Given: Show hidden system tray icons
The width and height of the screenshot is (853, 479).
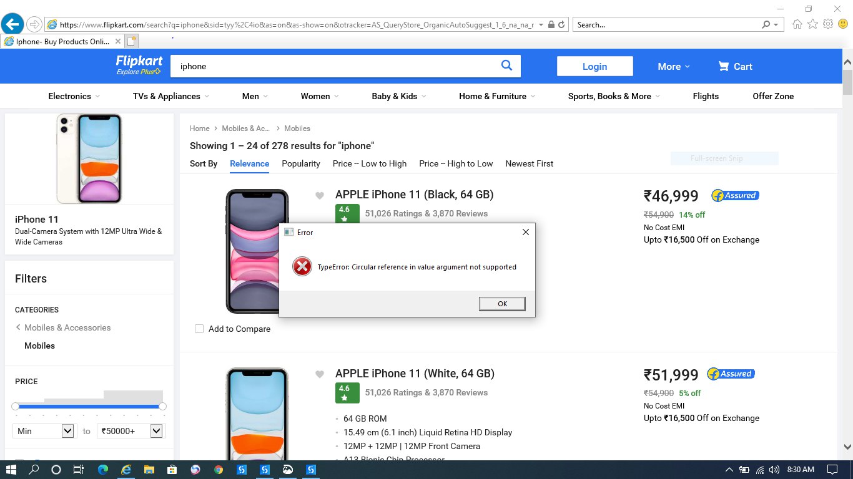Looking at the screenshot, I should pyautogui.click(x=729, y=470).
